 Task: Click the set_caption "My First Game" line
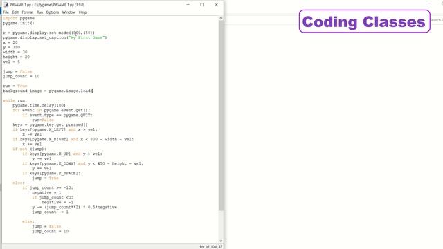[55, 37]
